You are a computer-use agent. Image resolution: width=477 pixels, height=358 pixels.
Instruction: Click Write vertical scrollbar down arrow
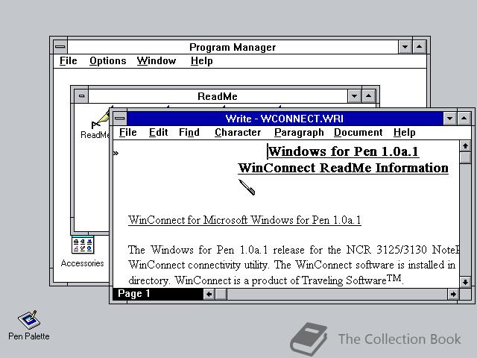click(x=465, y=282)
